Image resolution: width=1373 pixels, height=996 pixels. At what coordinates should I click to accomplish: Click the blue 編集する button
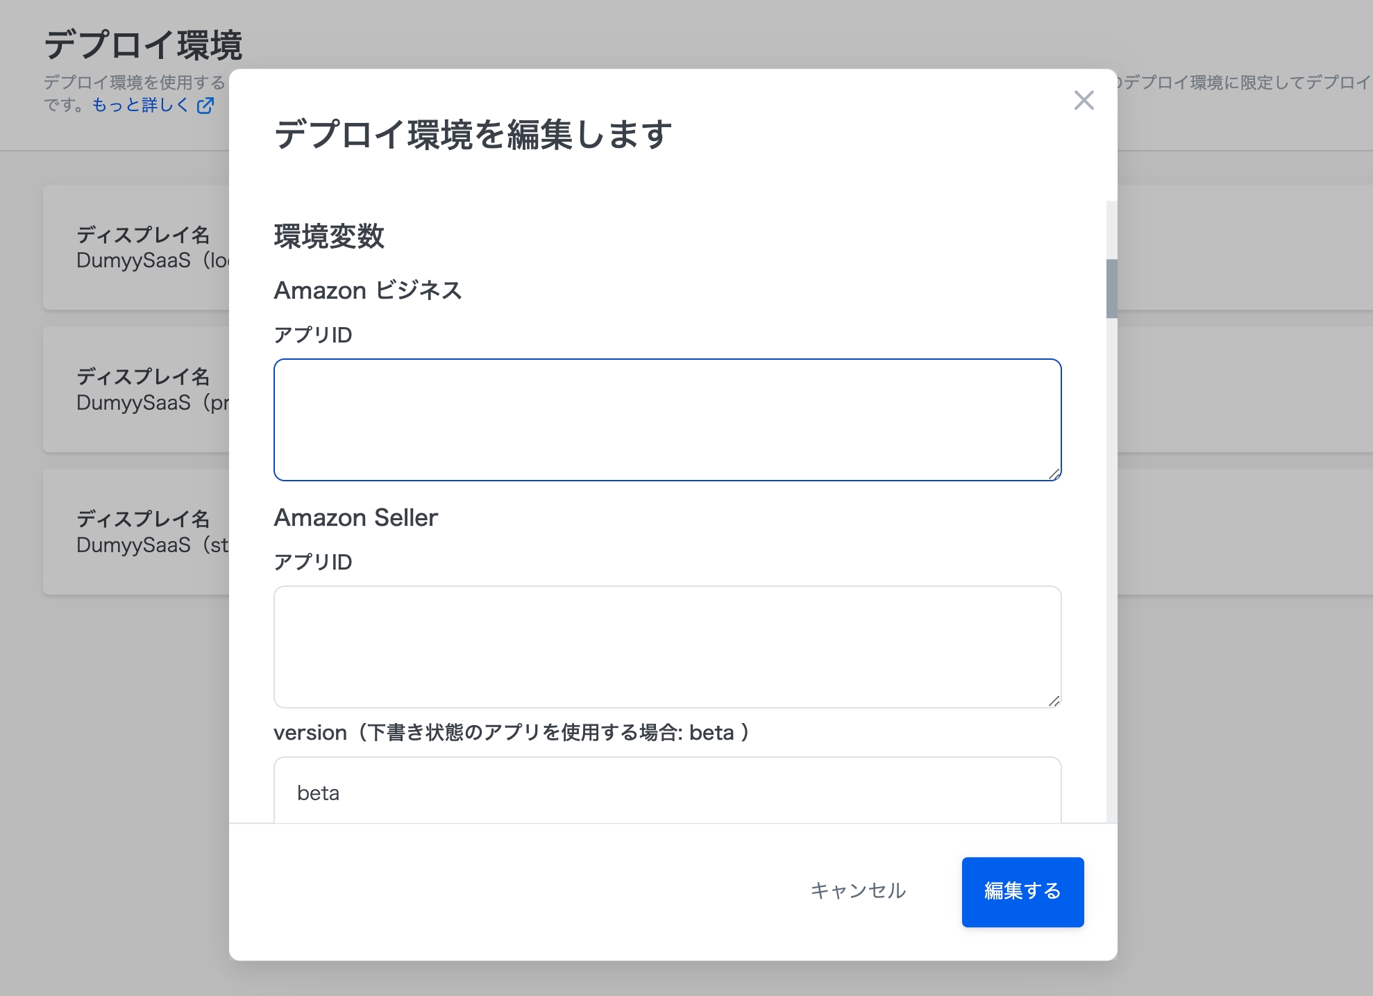point(1022,891)
